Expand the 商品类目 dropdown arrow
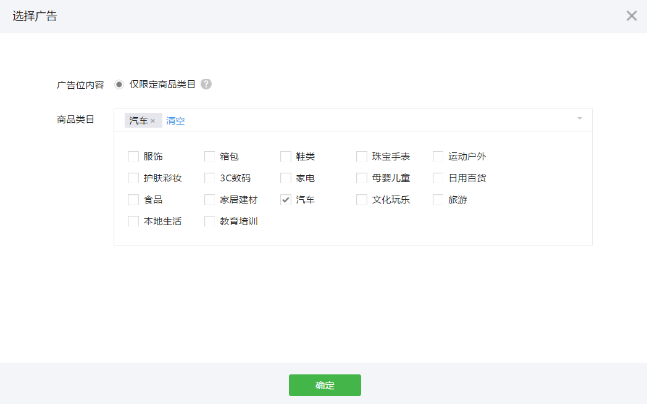 [x=579, y=118]
